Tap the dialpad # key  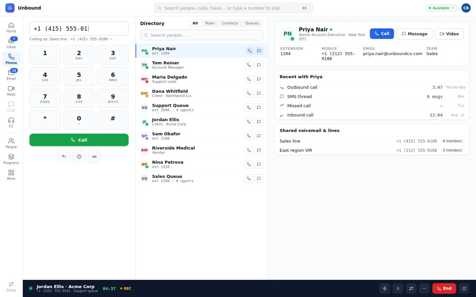tap(113, 120)
